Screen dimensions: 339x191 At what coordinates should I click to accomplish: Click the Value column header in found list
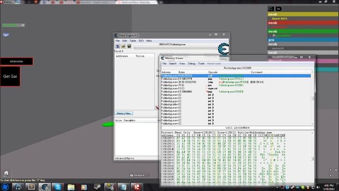(x=140, y=56)
